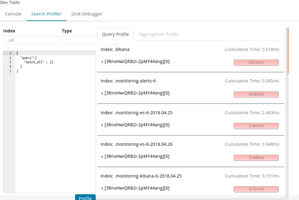The image size is (299, 200).
Task: Click the Profile button
Action: (x=85, y=197)
